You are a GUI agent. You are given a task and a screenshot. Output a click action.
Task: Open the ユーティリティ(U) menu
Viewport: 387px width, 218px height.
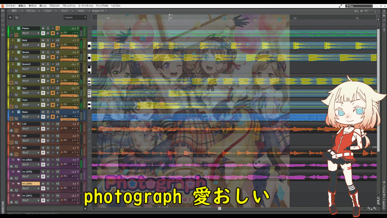point(85,6)
